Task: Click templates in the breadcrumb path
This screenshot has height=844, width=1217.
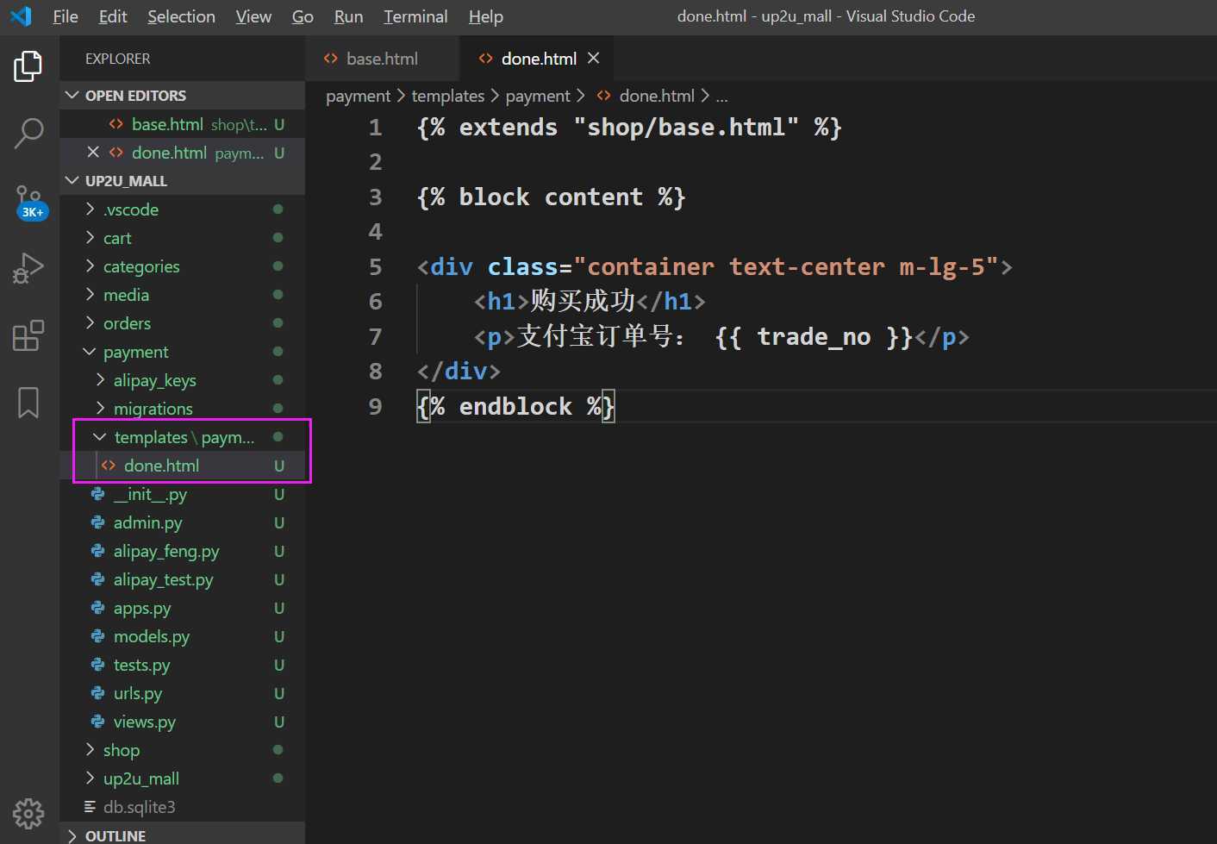Action: 447,96
